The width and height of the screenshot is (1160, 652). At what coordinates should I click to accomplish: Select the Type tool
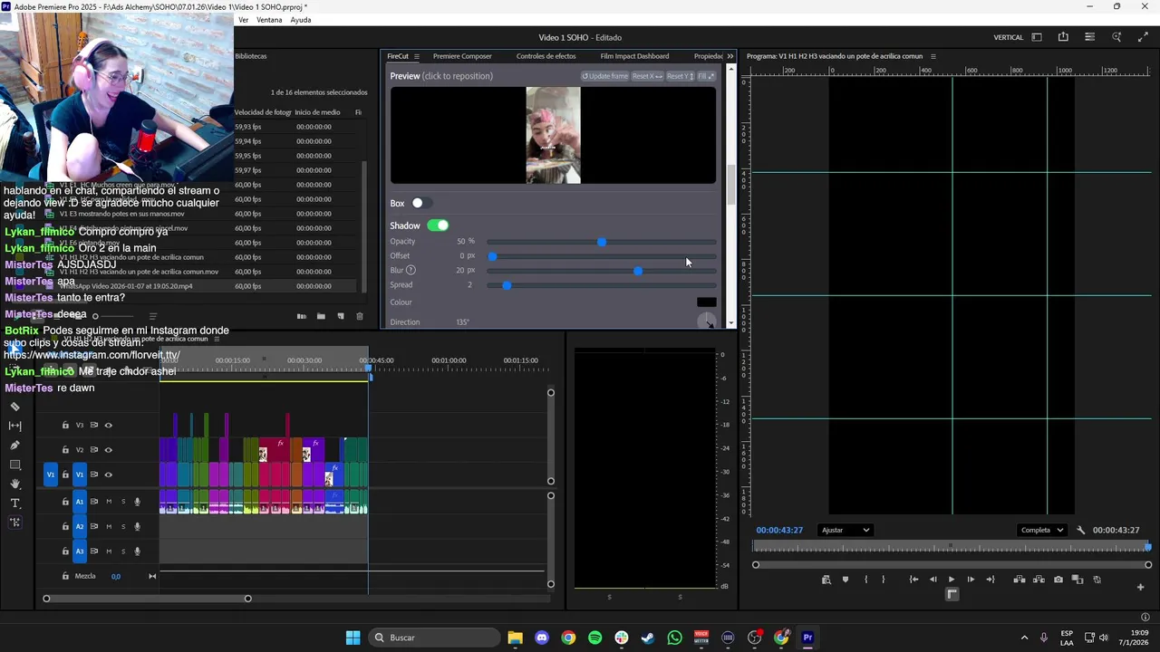tap(15, 503)
